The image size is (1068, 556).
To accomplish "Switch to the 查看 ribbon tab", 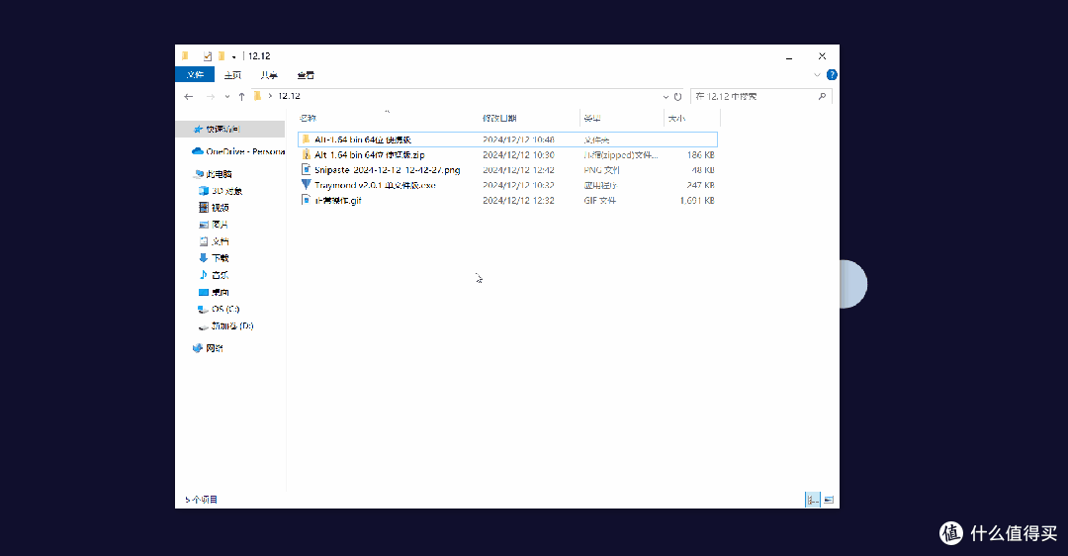I will coord(306,75).
